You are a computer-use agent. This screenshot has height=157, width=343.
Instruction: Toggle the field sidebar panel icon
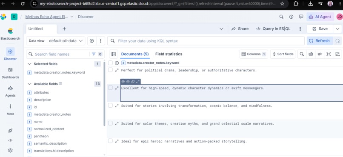114,54
